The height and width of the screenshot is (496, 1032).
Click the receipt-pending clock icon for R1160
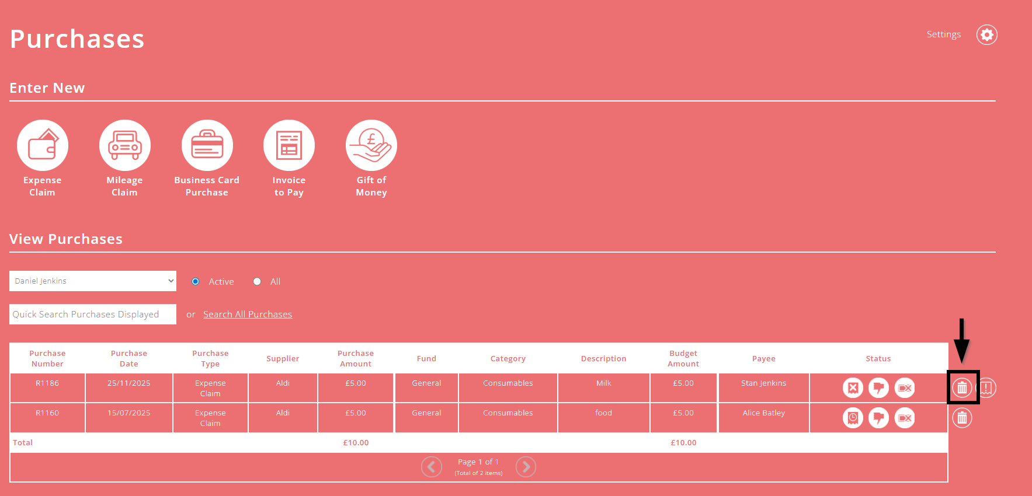point(853,418)
